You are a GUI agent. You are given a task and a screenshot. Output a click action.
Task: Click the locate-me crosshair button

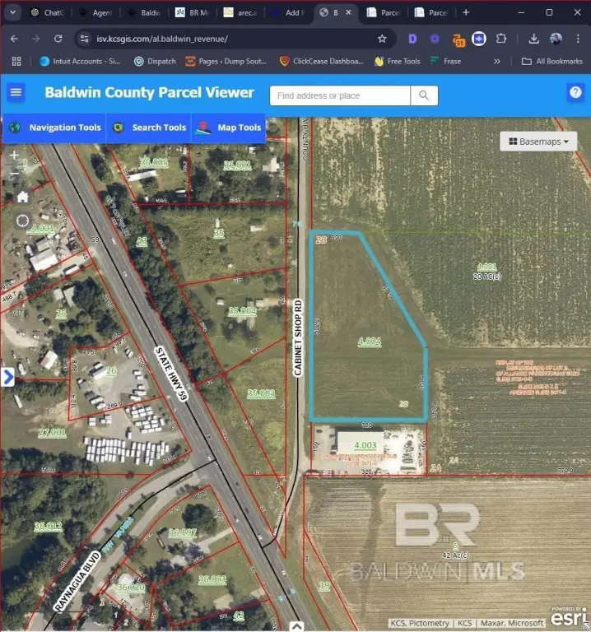[x=22, y=221]
